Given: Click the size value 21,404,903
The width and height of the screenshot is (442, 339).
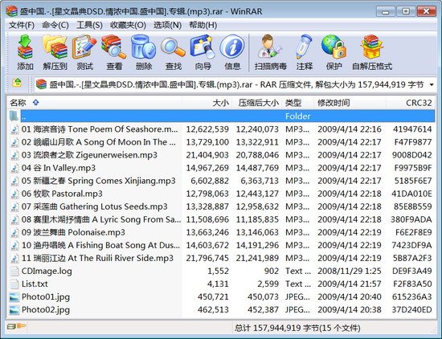Looking at the screenshot, I should pyautogui.click(x=207, y=155).
